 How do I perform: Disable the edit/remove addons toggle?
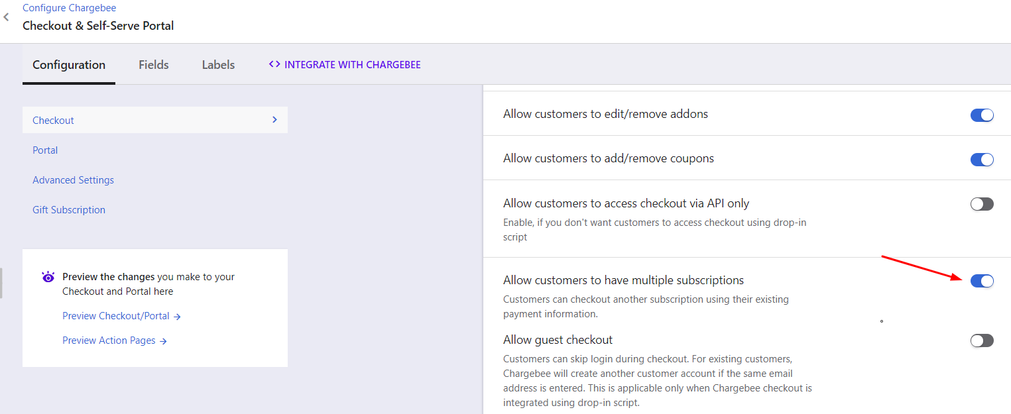pos(982,115)
